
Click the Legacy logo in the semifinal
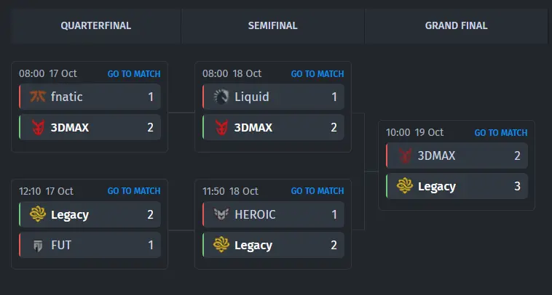coord(221,246)
